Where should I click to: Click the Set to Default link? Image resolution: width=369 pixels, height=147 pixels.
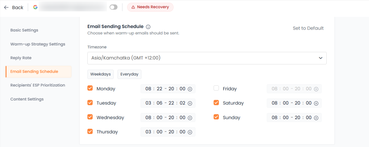point(308,28)
